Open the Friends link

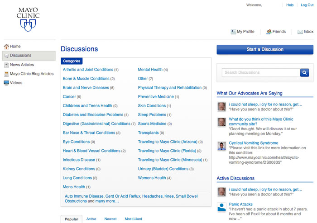[x=279, y=32]
